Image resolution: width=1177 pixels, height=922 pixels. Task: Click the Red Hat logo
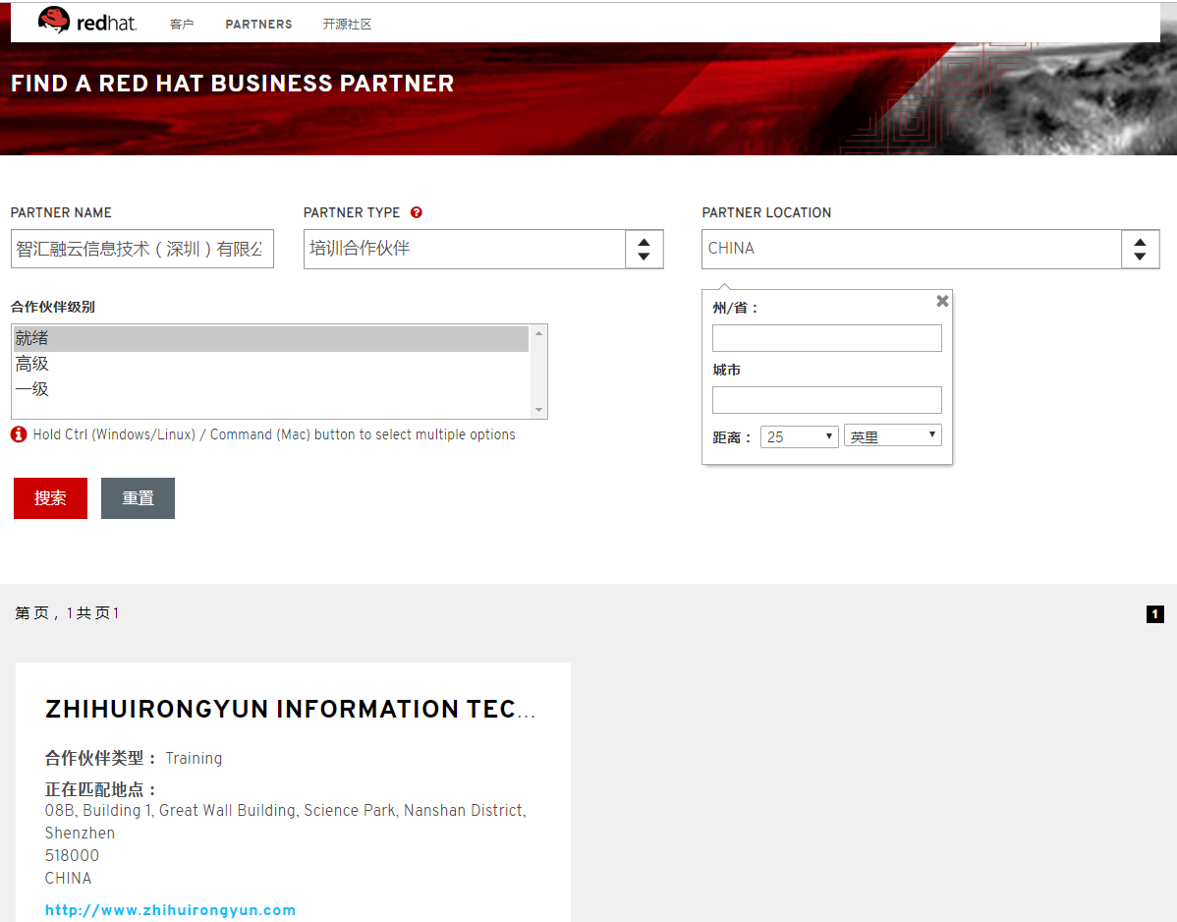tap(87, 21)
